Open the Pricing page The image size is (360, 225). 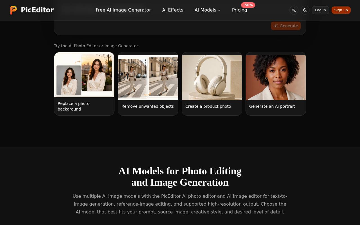pyautogui.click(x=240, y=10)
